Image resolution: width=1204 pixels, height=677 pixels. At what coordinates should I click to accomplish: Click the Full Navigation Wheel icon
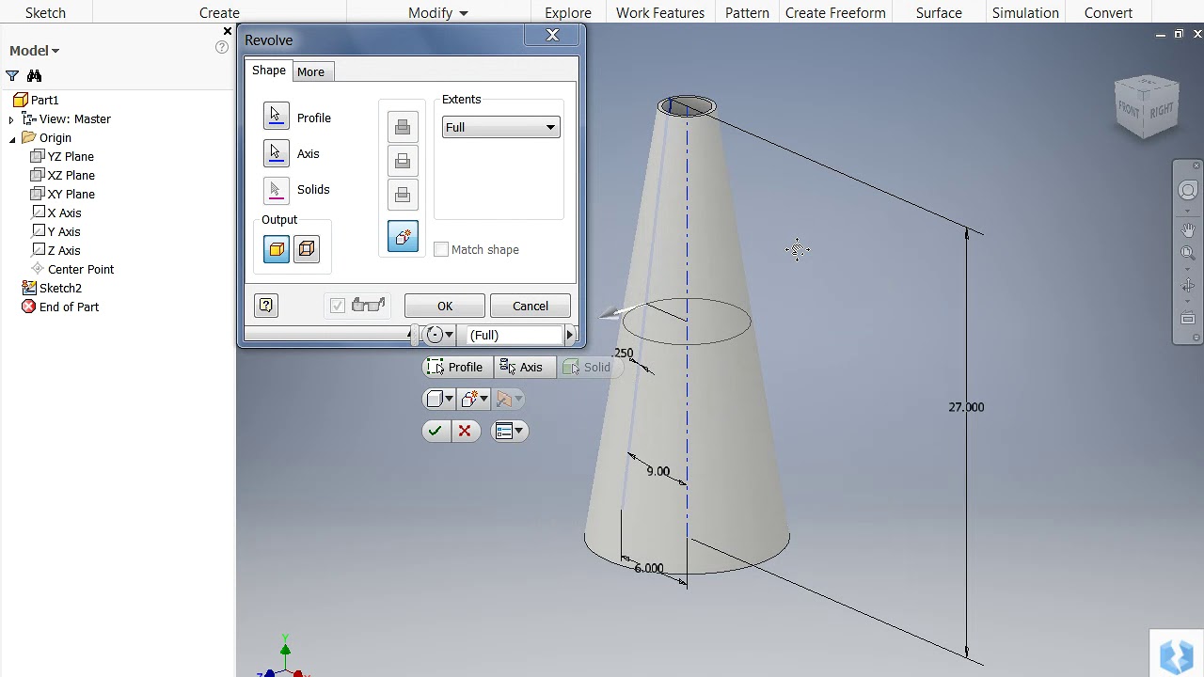pyautogui.click(x=1188, y=190)
